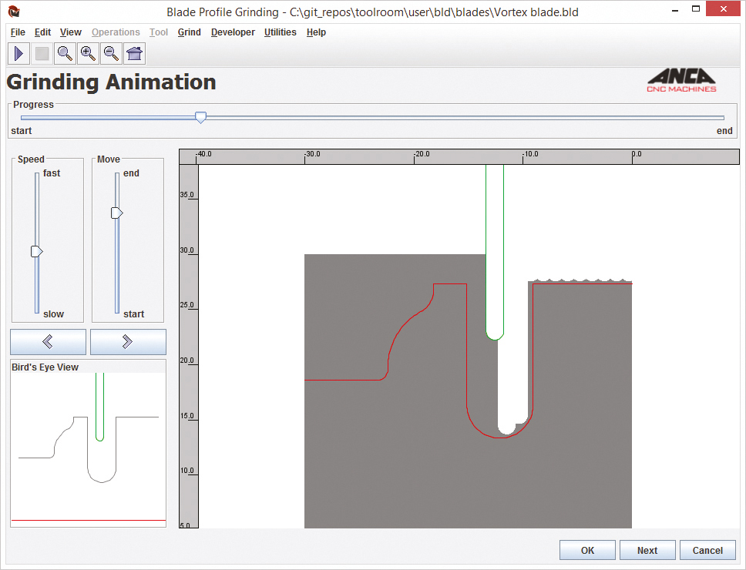Open the View menu

70,32
